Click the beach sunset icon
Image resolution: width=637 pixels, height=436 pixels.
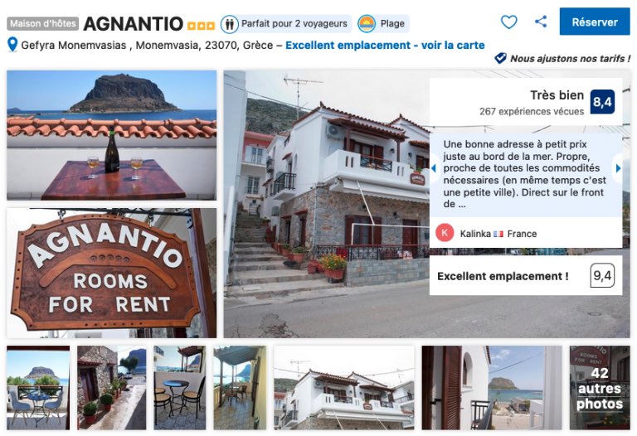pos(367,24)
